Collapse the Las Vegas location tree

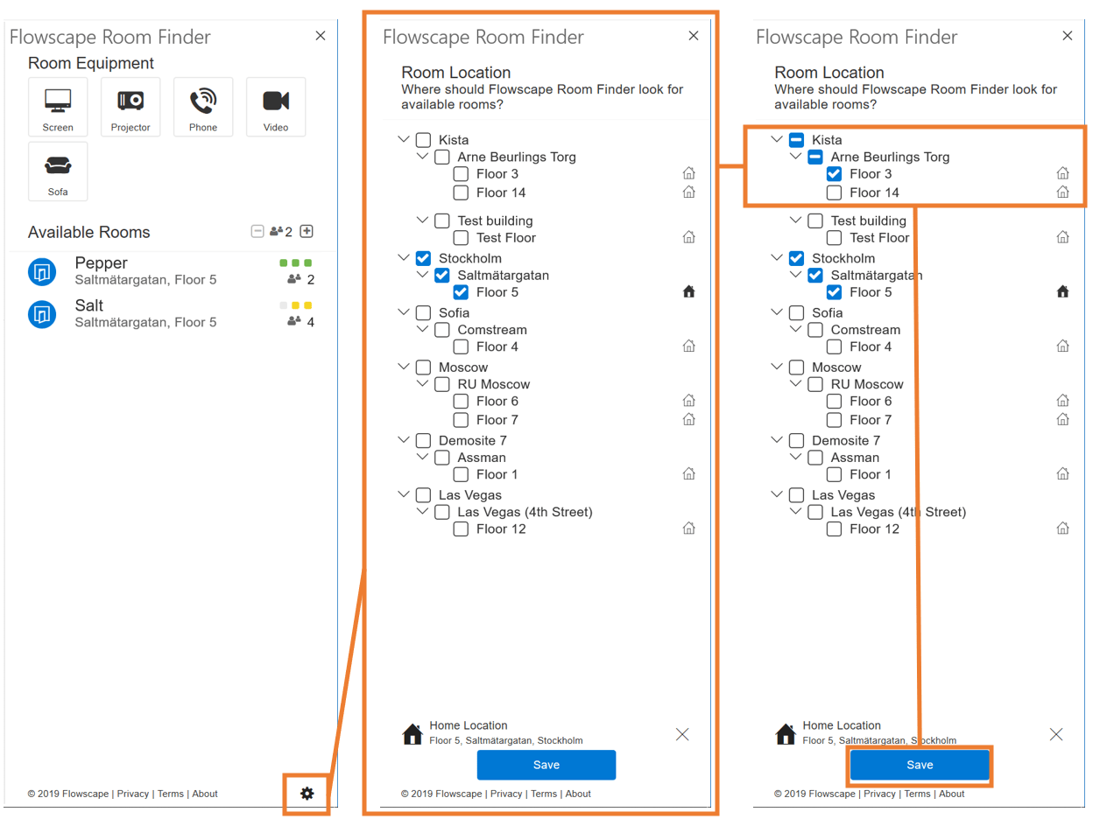click(x=403, y=494)
